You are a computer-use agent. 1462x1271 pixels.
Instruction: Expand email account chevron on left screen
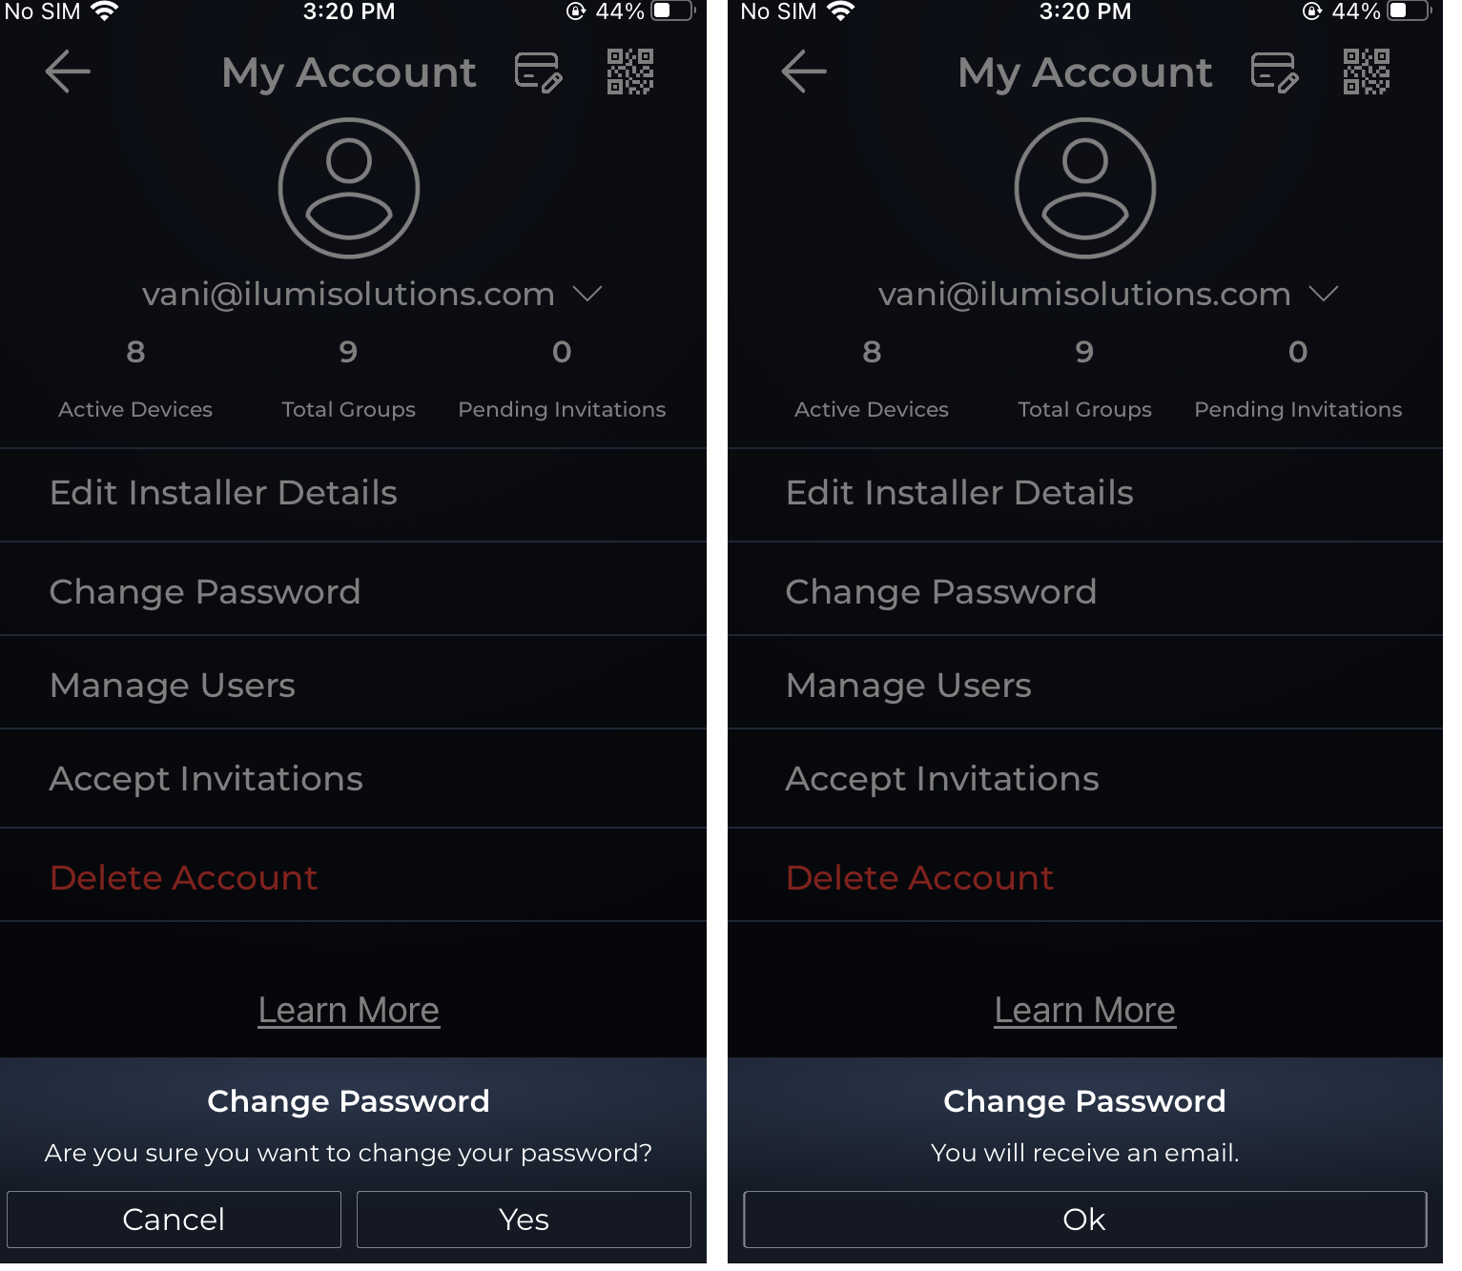coord(587,294)
